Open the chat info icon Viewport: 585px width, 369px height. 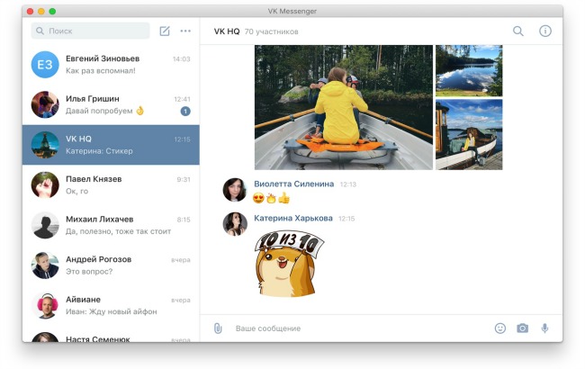pos(544,31)
